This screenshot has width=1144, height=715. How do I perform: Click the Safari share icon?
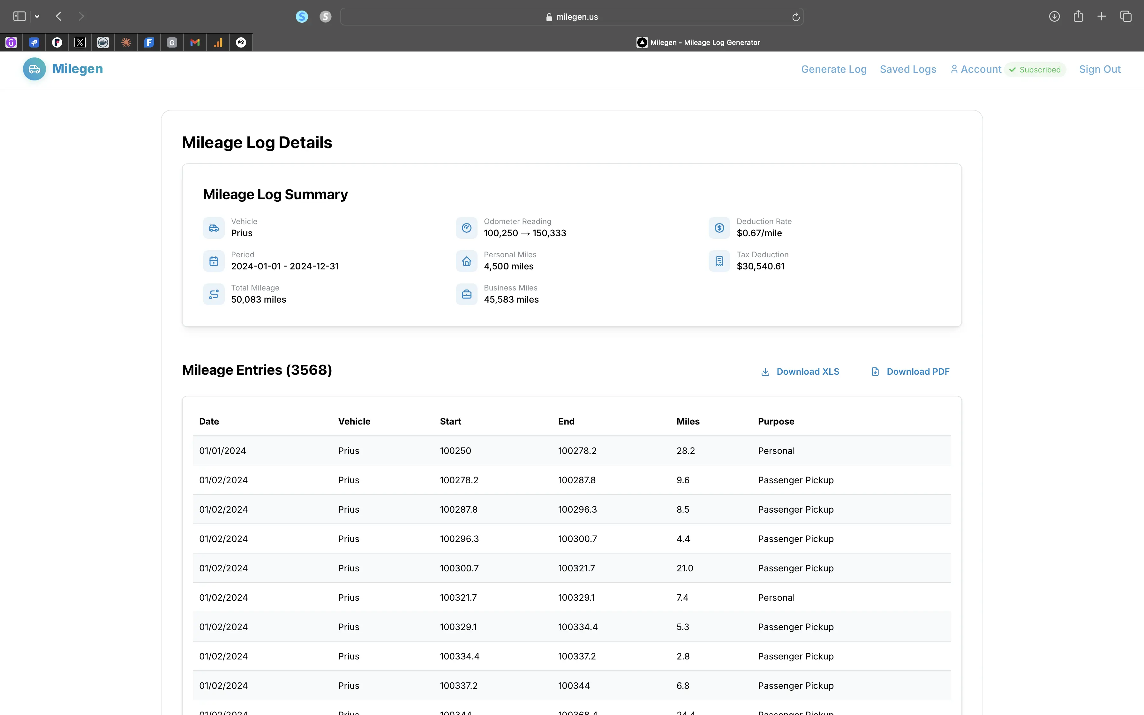1078,16
